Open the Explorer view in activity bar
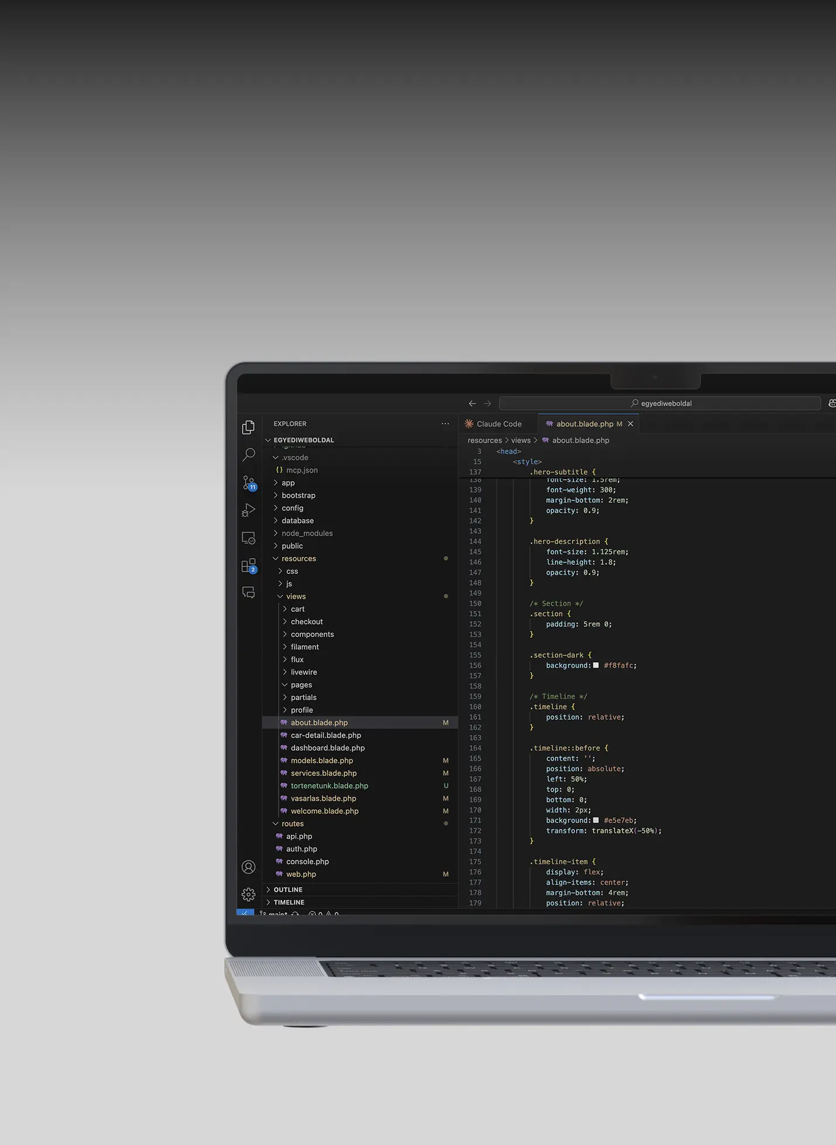This screenshot has width=836, height=1145. click(248, 427)
